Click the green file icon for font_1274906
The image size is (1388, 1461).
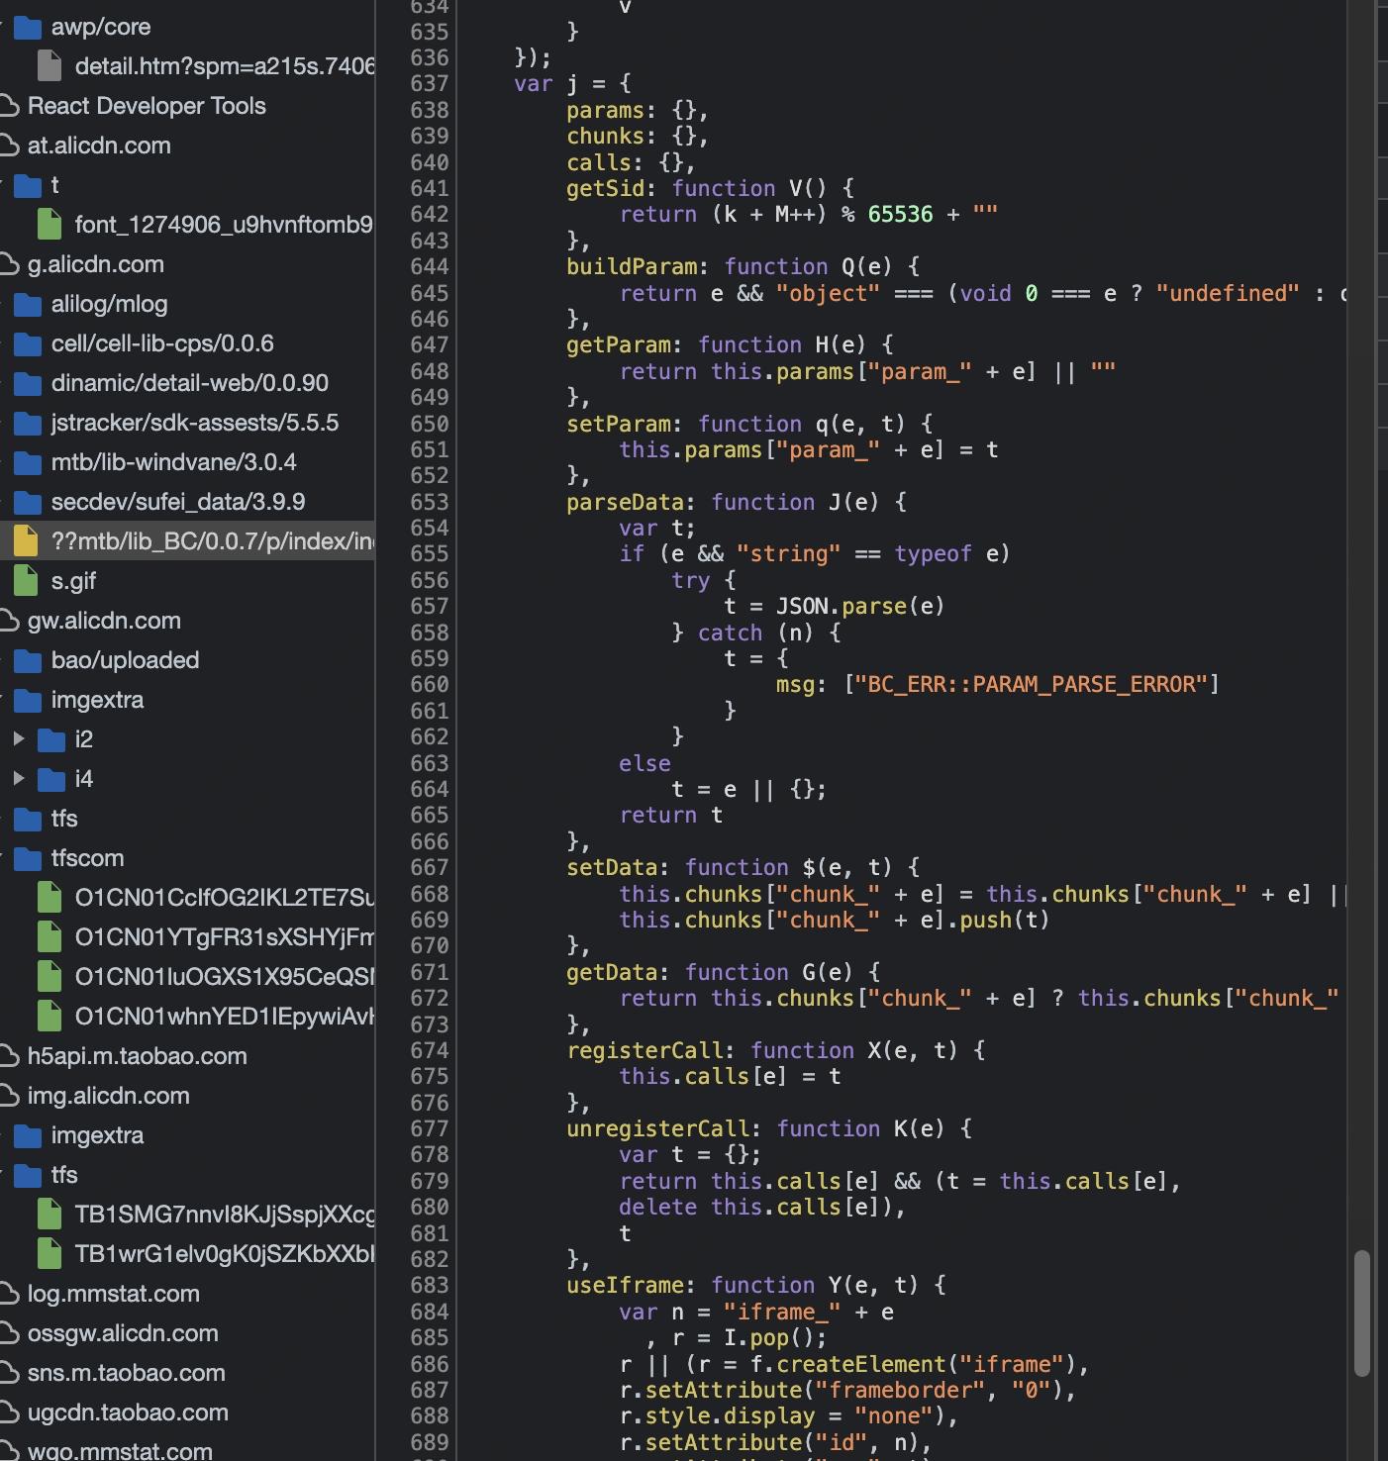pos(50,225)
